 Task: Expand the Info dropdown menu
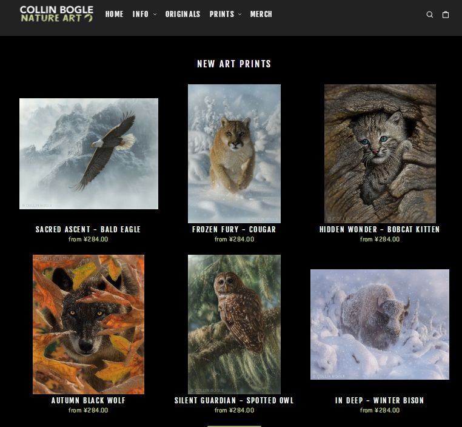144,14
